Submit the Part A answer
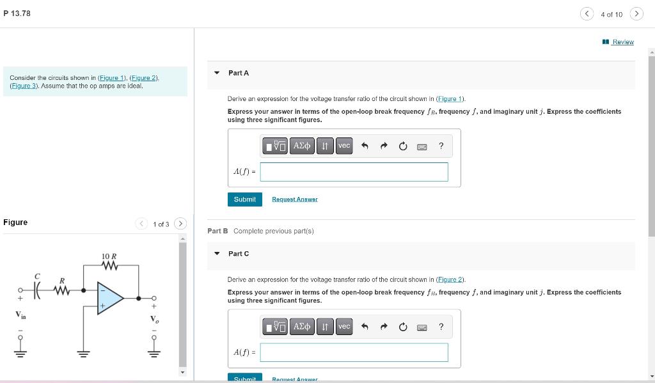Screen dimensions: 655x383 tap(245, 199)
